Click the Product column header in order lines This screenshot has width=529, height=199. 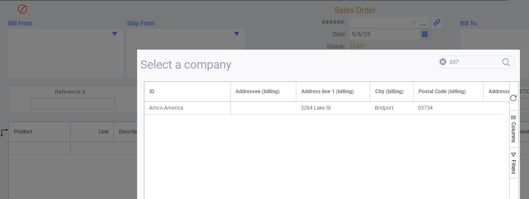click(x=39, y=132)
